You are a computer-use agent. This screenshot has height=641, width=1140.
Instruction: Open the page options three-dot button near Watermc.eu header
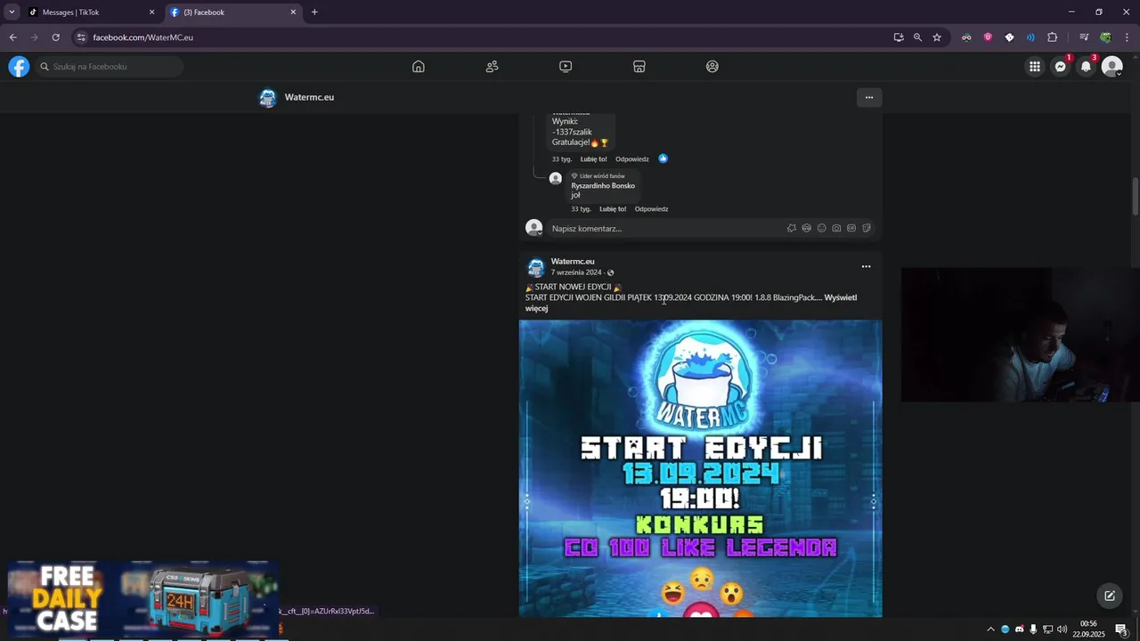(x=868, y=97)
